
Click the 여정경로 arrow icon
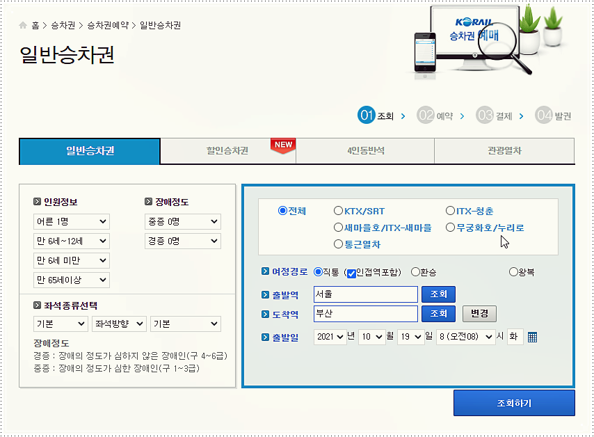(265, 271)
